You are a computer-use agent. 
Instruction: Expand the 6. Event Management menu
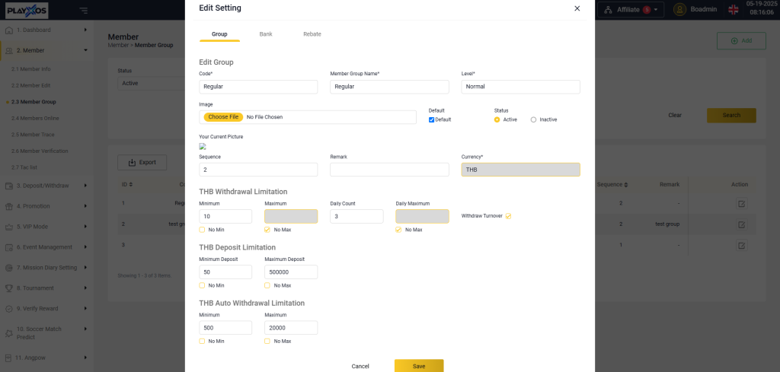(46, 246)
